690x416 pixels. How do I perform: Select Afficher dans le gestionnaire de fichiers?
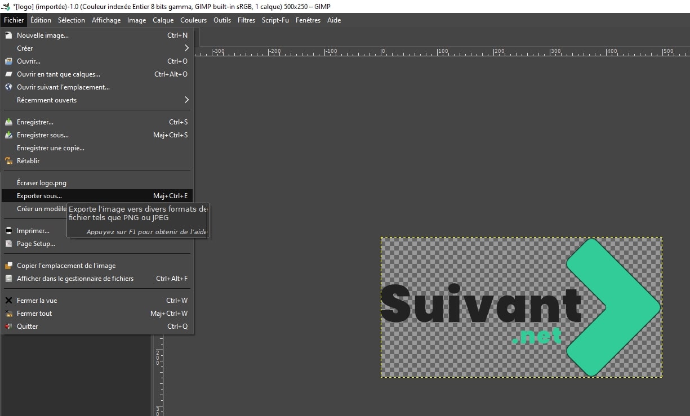97,279
